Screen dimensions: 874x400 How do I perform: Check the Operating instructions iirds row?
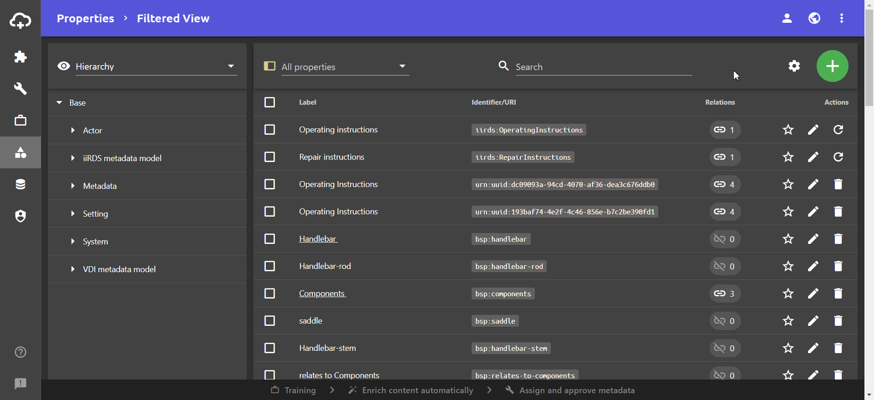click(269, 130)
